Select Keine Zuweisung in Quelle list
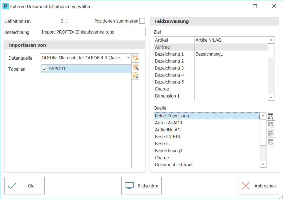 pos(207,116)
